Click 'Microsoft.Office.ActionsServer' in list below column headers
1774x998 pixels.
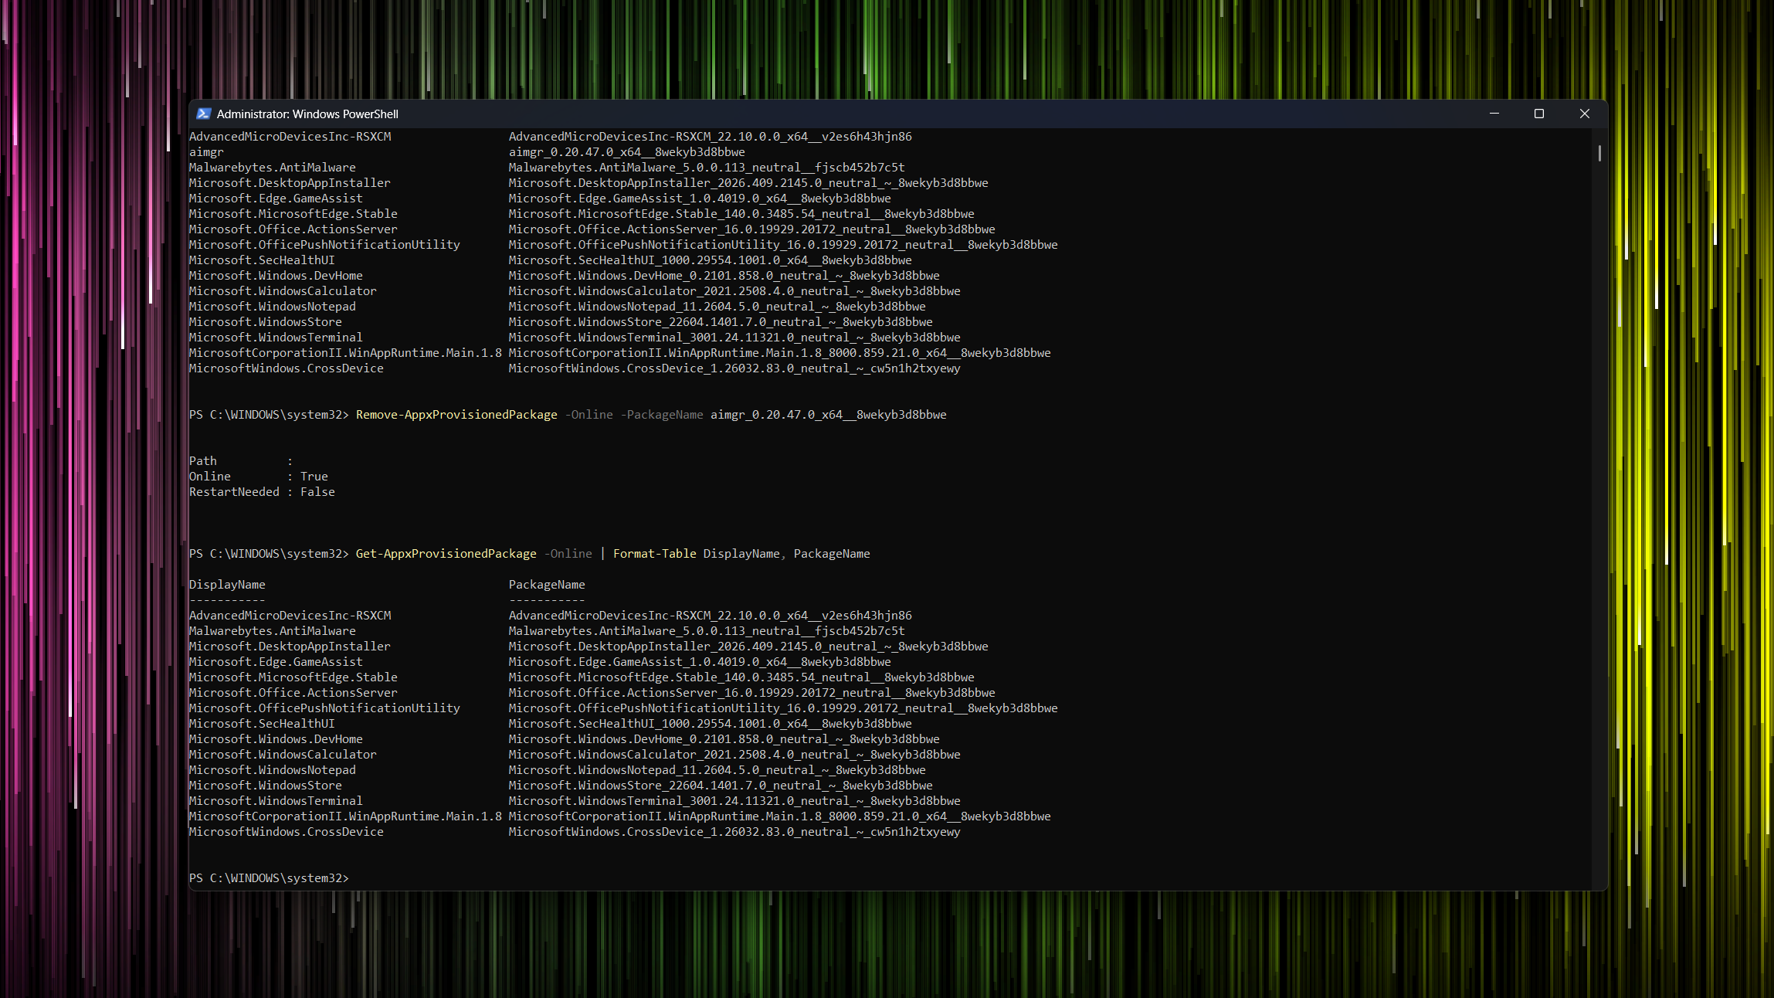[293, 693]
